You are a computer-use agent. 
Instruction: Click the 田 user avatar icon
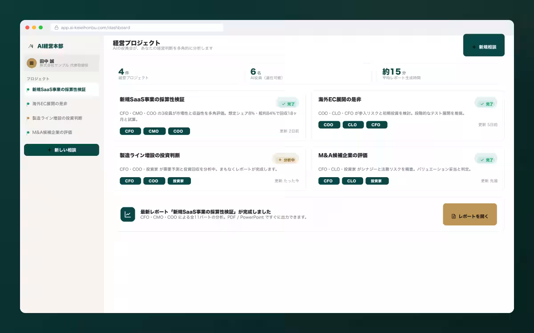[32, 63]
